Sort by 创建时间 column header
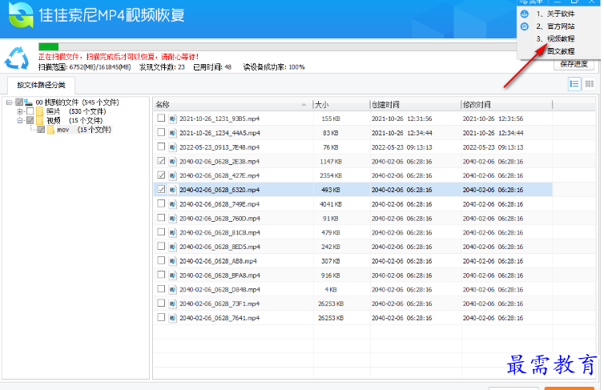The height and width of the screenshot is (390, 604). (x=415, y=104)
